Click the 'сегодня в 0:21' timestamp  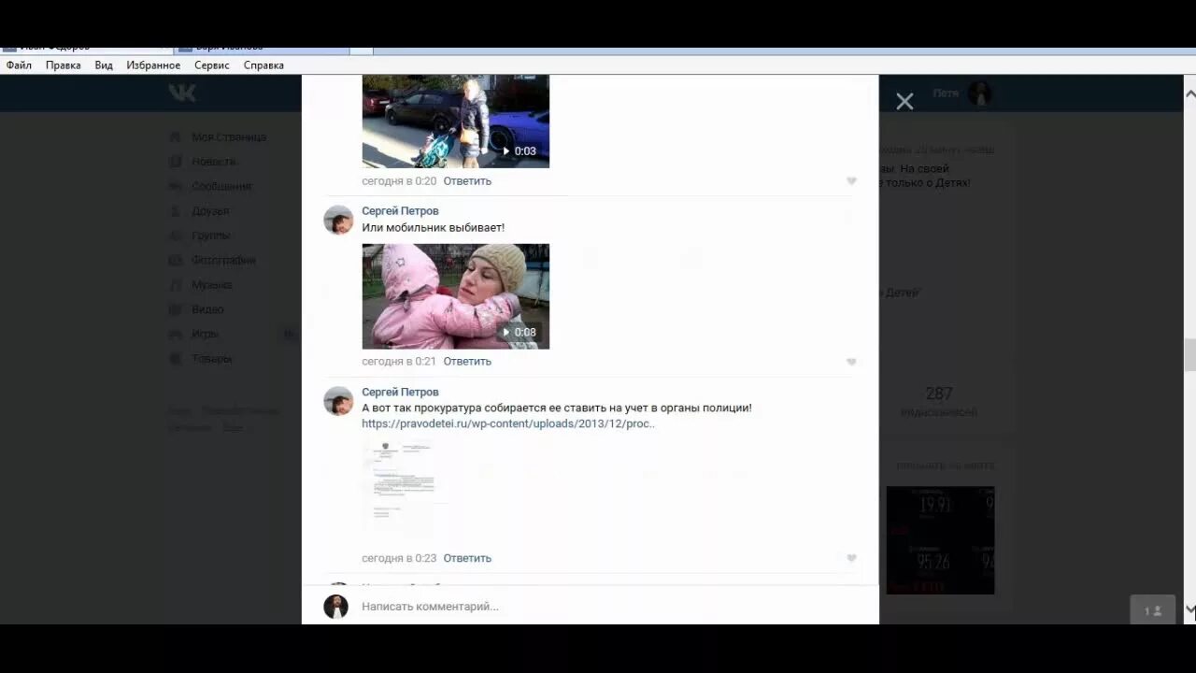point(399,362)
